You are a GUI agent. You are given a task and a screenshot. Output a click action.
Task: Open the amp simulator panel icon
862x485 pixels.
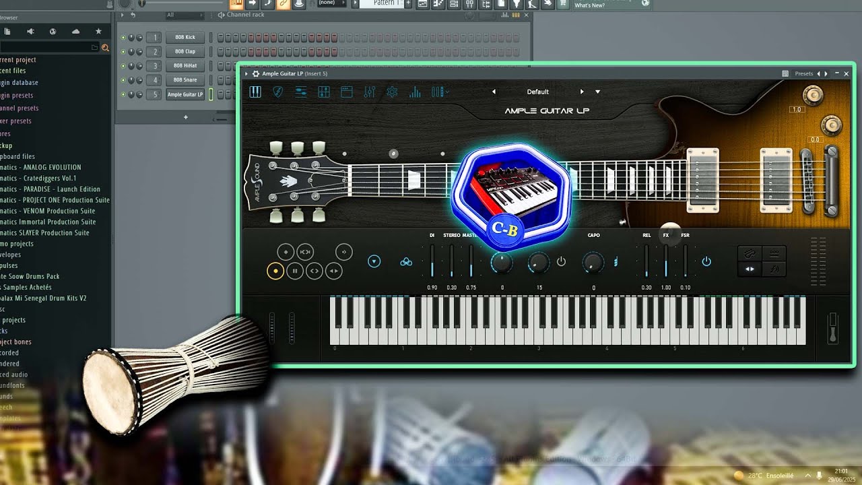(x=346, y=92)
